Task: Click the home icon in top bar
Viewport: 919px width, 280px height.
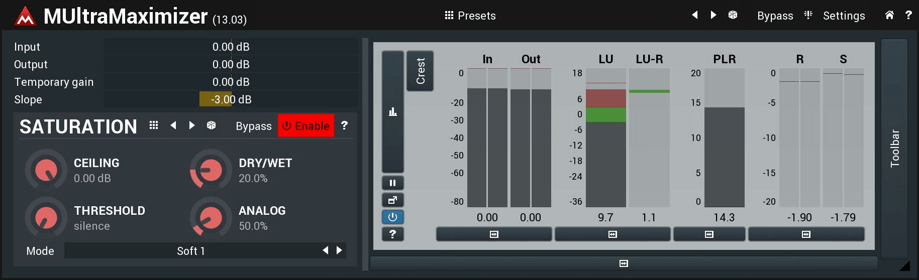Action: coord(889,15)
